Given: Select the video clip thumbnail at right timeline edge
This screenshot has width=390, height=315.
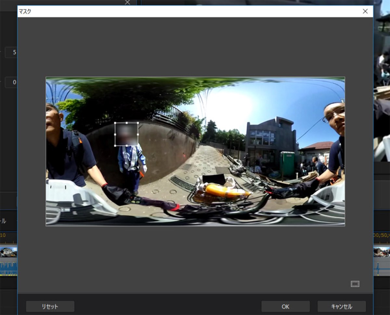Looking at the screenshot, I should 382,252.
